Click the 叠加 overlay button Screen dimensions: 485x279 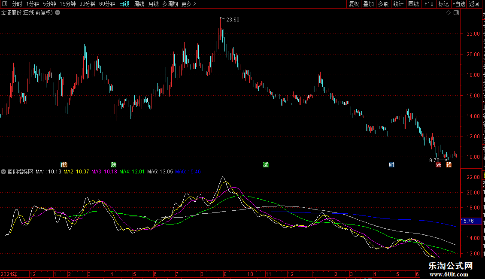tap(368, 4)
